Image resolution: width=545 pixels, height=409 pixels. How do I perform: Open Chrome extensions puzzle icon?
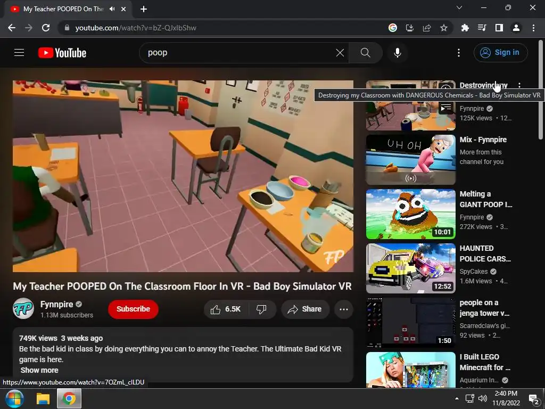pyautogui.click(x=465, y=28)
